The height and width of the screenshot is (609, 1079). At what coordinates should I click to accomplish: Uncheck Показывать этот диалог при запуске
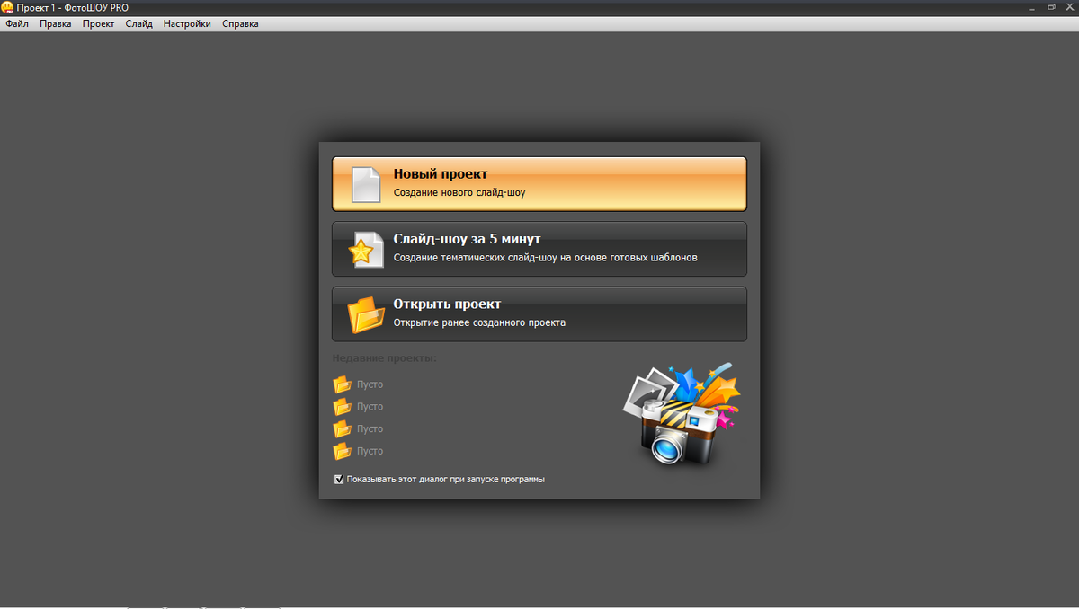[x=339, y=479]
